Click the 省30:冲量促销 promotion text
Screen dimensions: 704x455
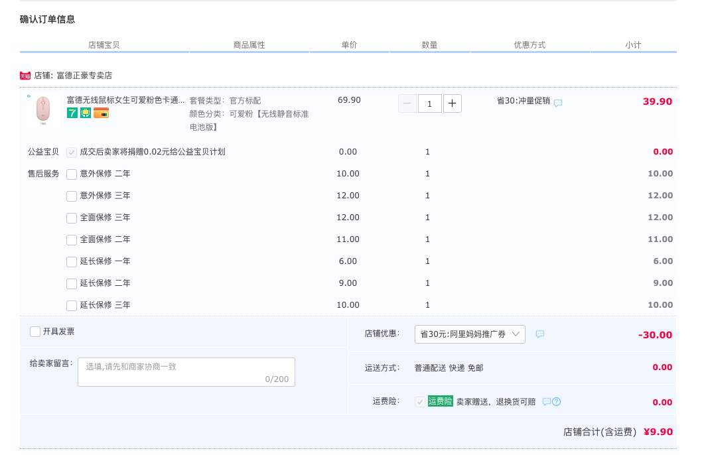tap(523, 101)
